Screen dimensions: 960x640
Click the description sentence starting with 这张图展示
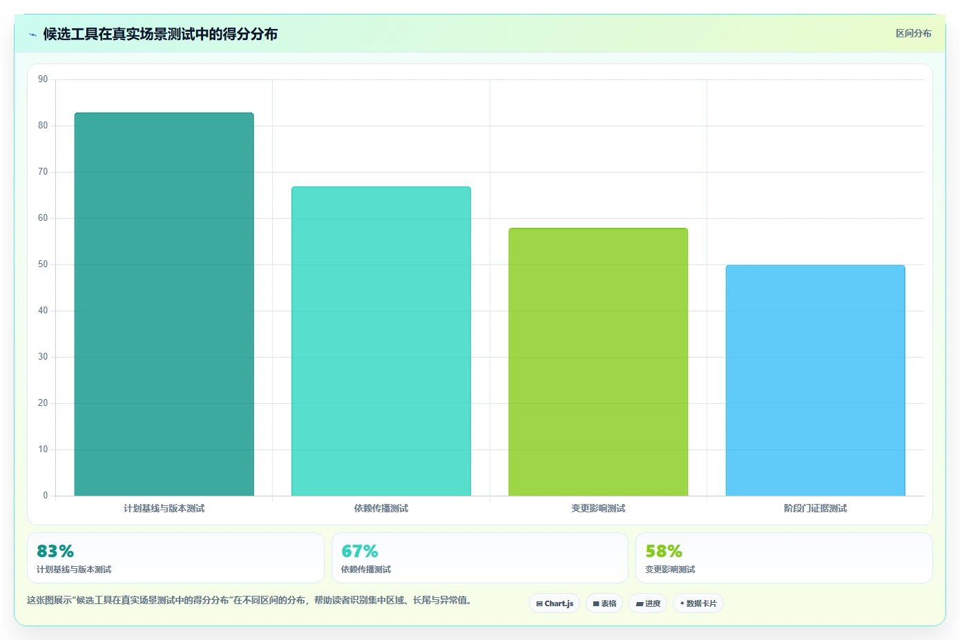250,601
